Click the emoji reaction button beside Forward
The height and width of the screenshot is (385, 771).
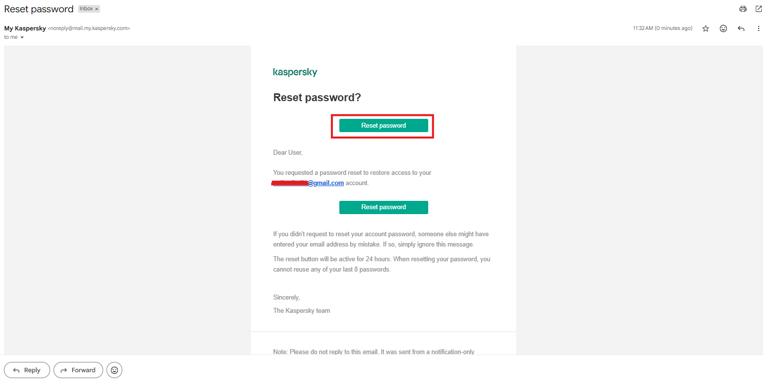point(114,370)
